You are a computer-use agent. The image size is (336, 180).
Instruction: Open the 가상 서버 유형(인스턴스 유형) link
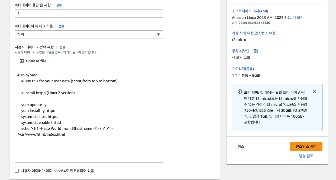coord(254,33)
